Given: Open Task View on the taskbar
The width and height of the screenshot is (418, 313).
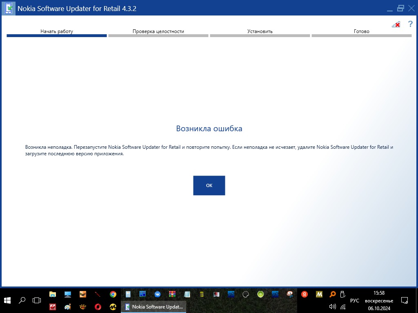Looking at the screenshot, I should coord(36,300).
